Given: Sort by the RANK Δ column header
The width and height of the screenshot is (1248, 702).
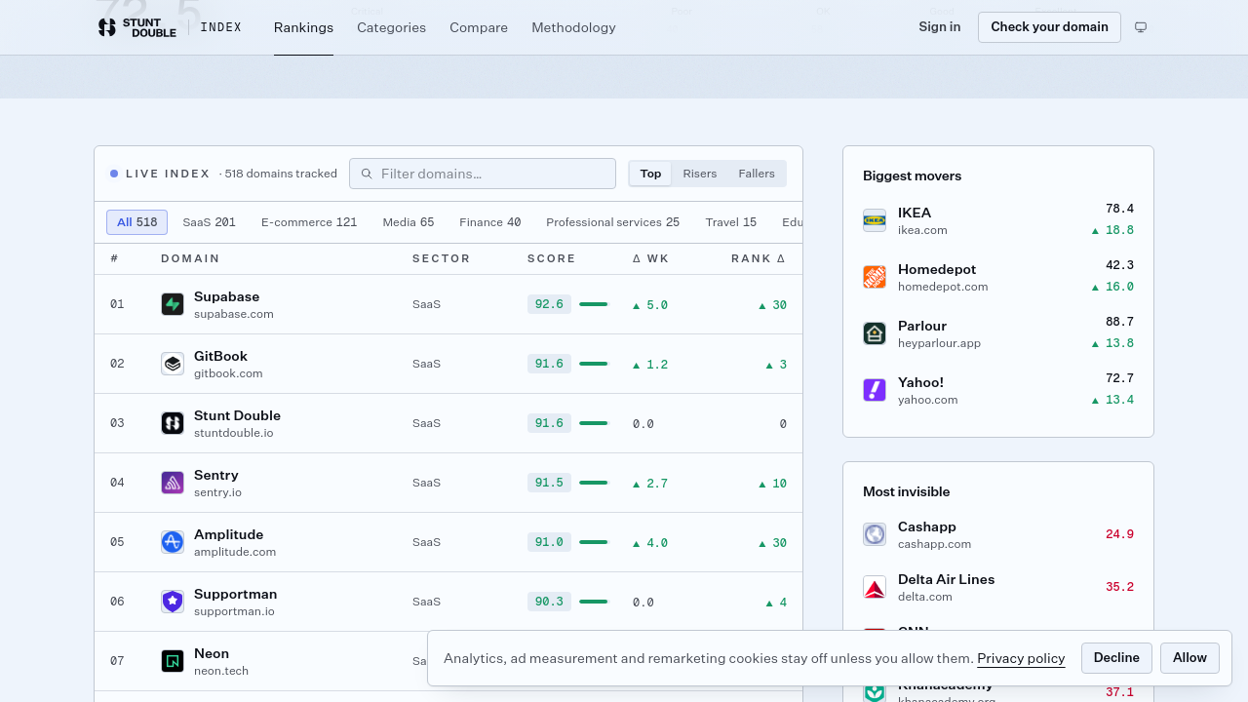Looking at the screenshot, I should click(759, 258).
